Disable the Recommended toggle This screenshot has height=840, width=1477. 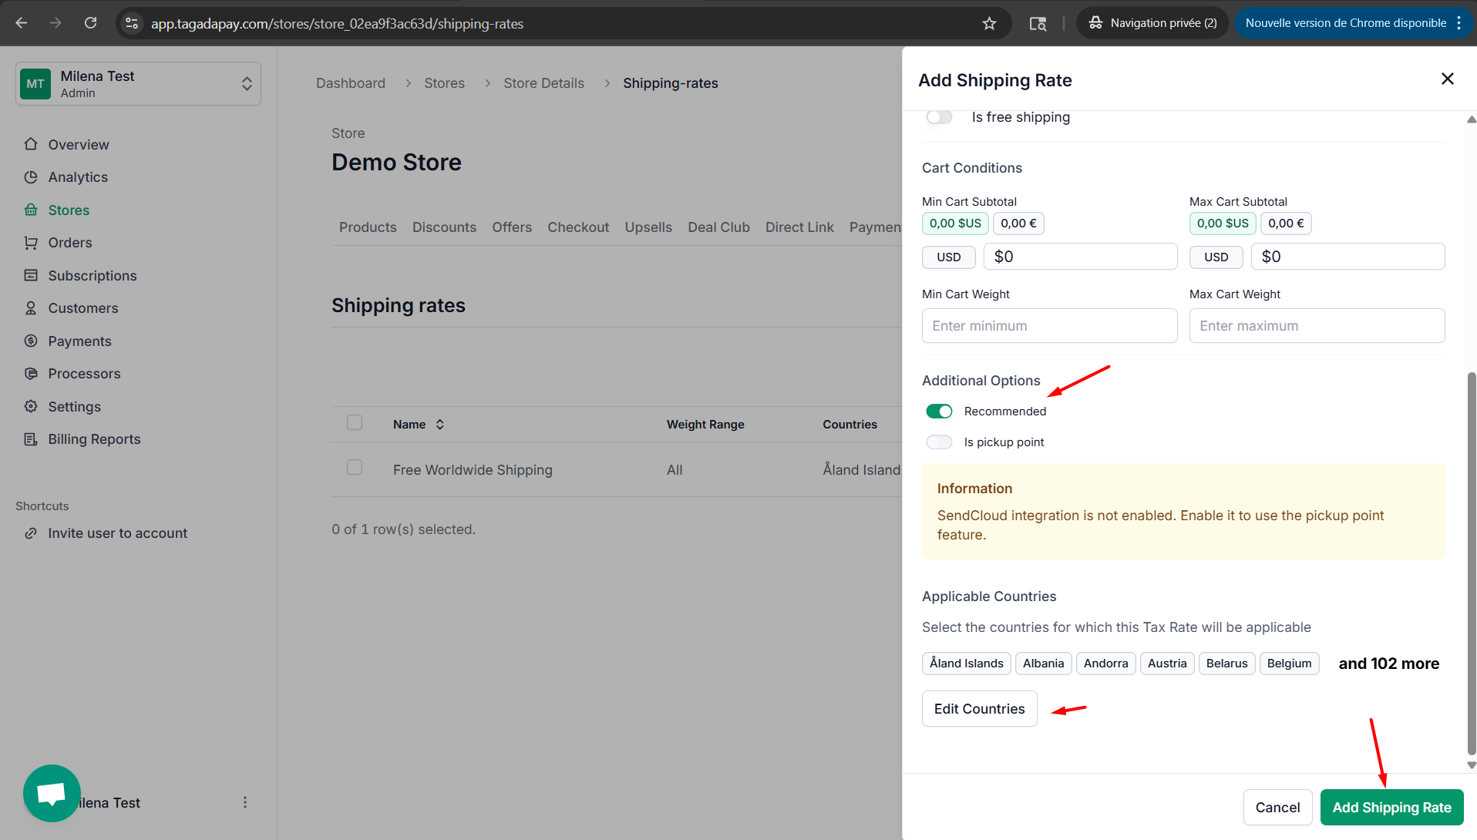[x=939, y=412]
